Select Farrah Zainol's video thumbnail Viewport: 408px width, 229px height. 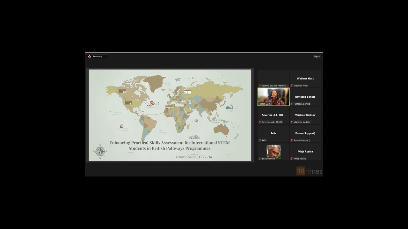(273, 97)
